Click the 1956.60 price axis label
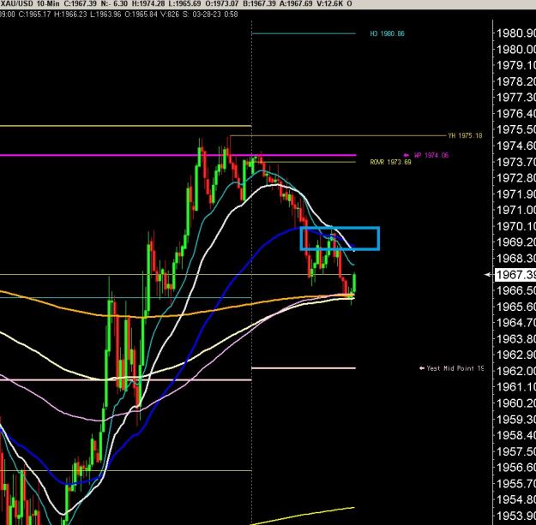This screenshot has width=536, height=525. (x=515, y=468)
